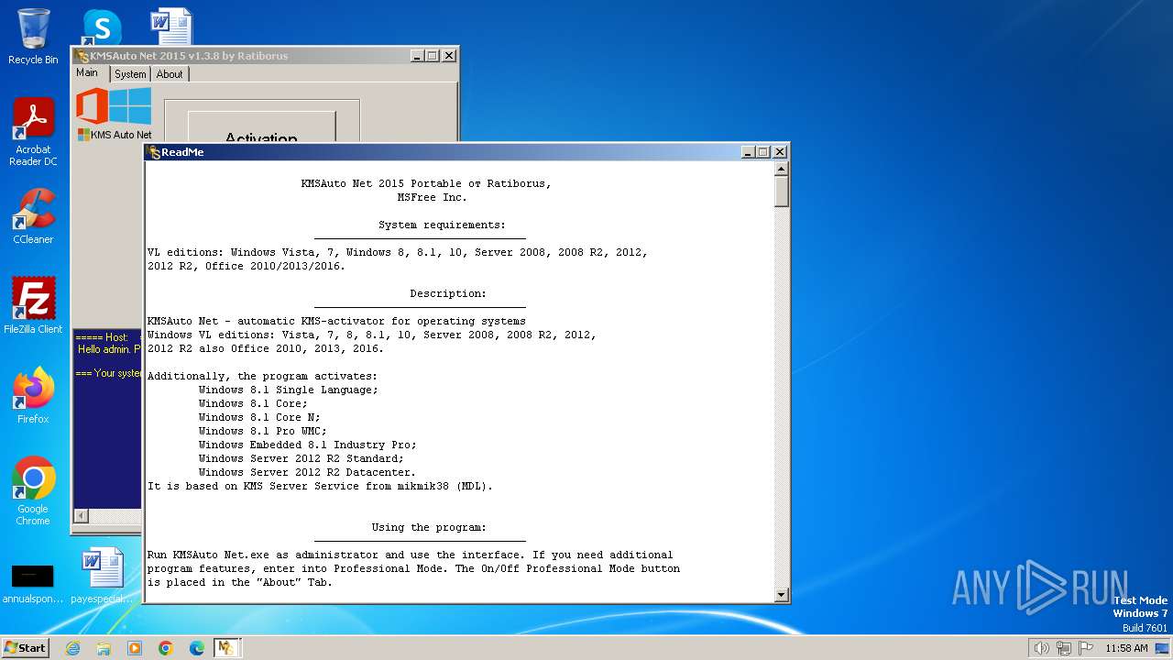Viewport: 1173px width, 660px height.
Task: Open Internet Explorer from the taskbar
Action: pyautogui.click(x=72, y=648)
